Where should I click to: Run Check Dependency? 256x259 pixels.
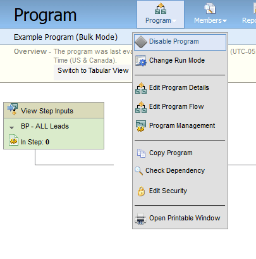pos(180,170)
